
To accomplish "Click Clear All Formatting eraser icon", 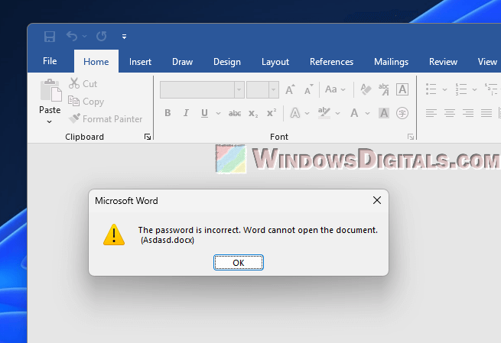I will click(366, 89).
